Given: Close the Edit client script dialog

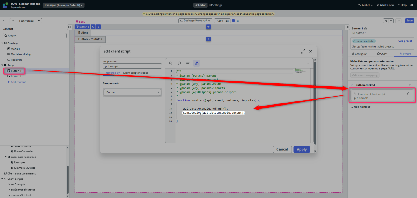Looking at the screenshot, I should tap(311, 51).
